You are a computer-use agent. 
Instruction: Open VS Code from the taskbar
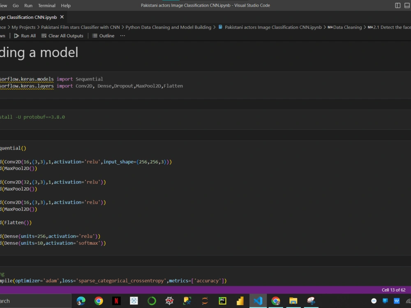[x=258, y=301]
